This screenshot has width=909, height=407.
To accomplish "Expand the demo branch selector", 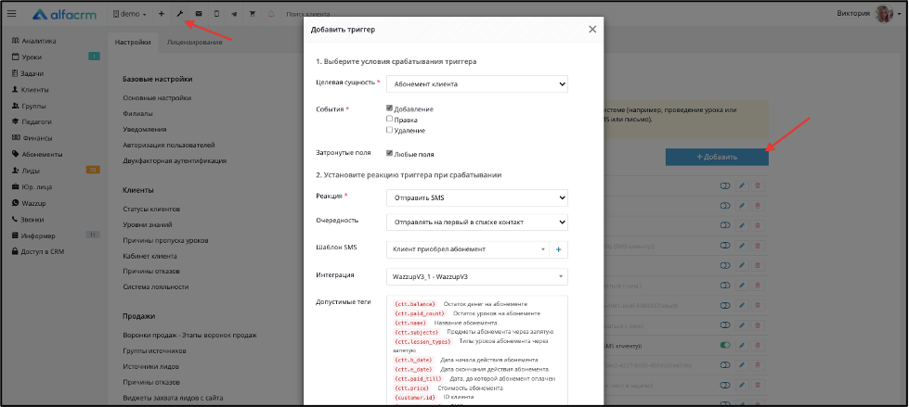I will [130, 14].
